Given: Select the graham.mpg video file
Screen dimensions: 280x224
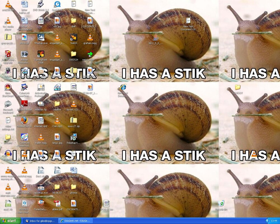Looking at the screenshot, I should [90, 37].
